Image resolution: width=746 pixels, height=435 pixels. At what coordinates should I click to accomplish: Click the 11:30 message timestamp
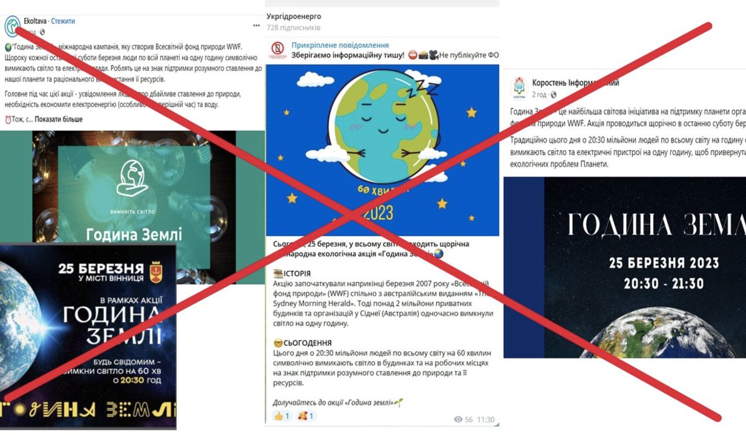tap(487, 419)
